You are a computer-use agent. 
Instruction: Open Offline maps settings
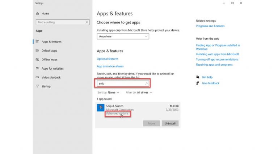[50, 60]
